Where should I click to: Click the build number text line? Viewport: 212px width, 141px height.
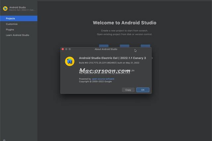point(109,63)
